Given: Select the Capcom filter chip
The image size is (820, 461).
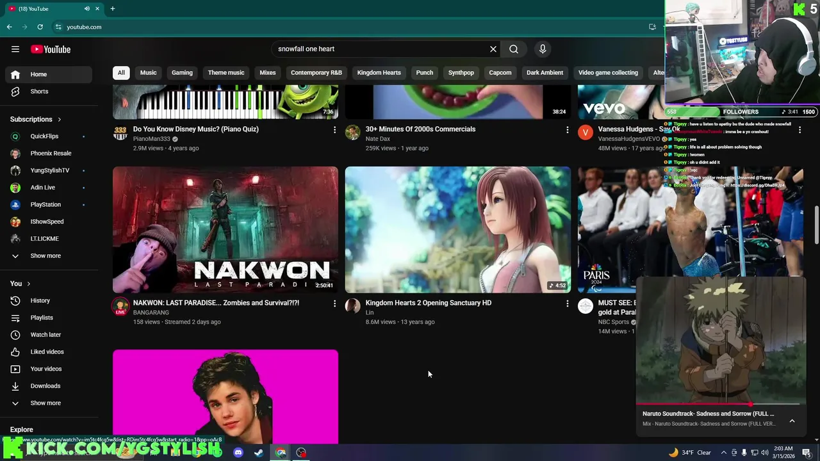Looking at the screenshot, I should tap(500, 73).
